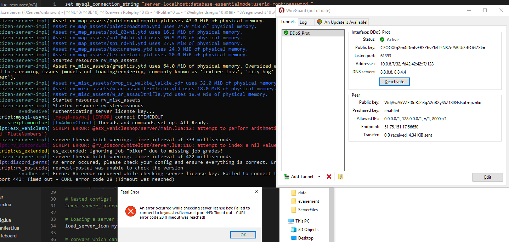Open the ServerFiles folder

pyautogui.click(x=307, y=210)
